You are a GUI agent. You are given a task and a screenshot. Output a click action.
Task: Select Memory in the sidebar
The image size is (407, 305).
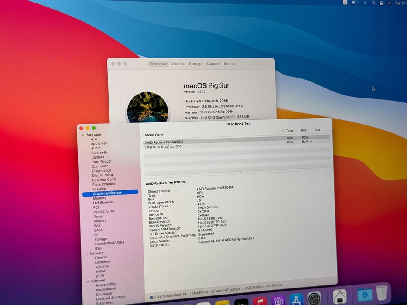tap(99, 198)
